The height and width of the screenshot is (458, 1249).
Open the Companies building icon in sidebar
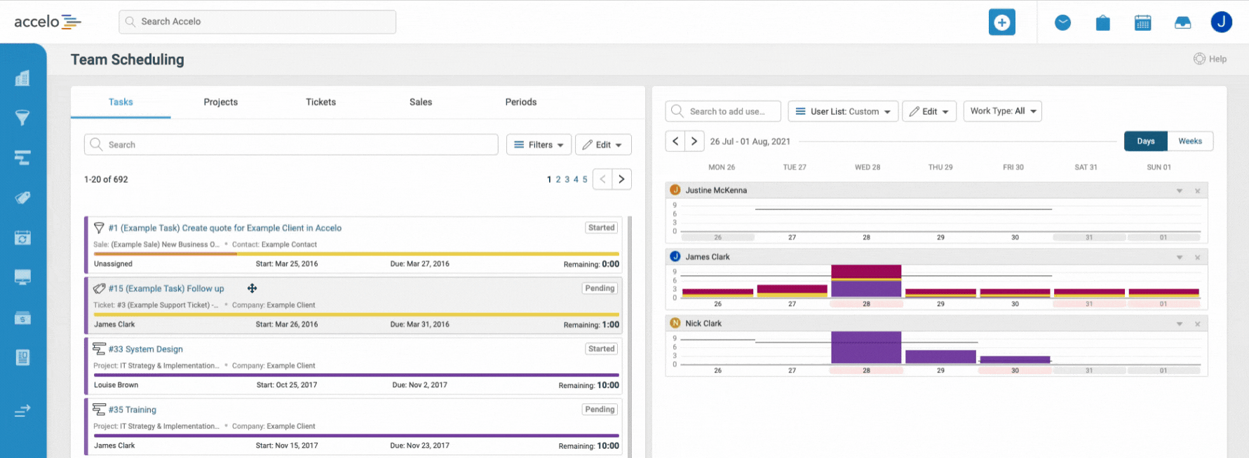coord(22,78)
